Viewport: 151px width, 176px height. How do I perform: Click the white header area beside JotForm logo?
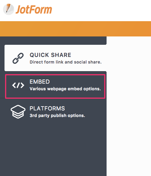click(x=102, y=10)
